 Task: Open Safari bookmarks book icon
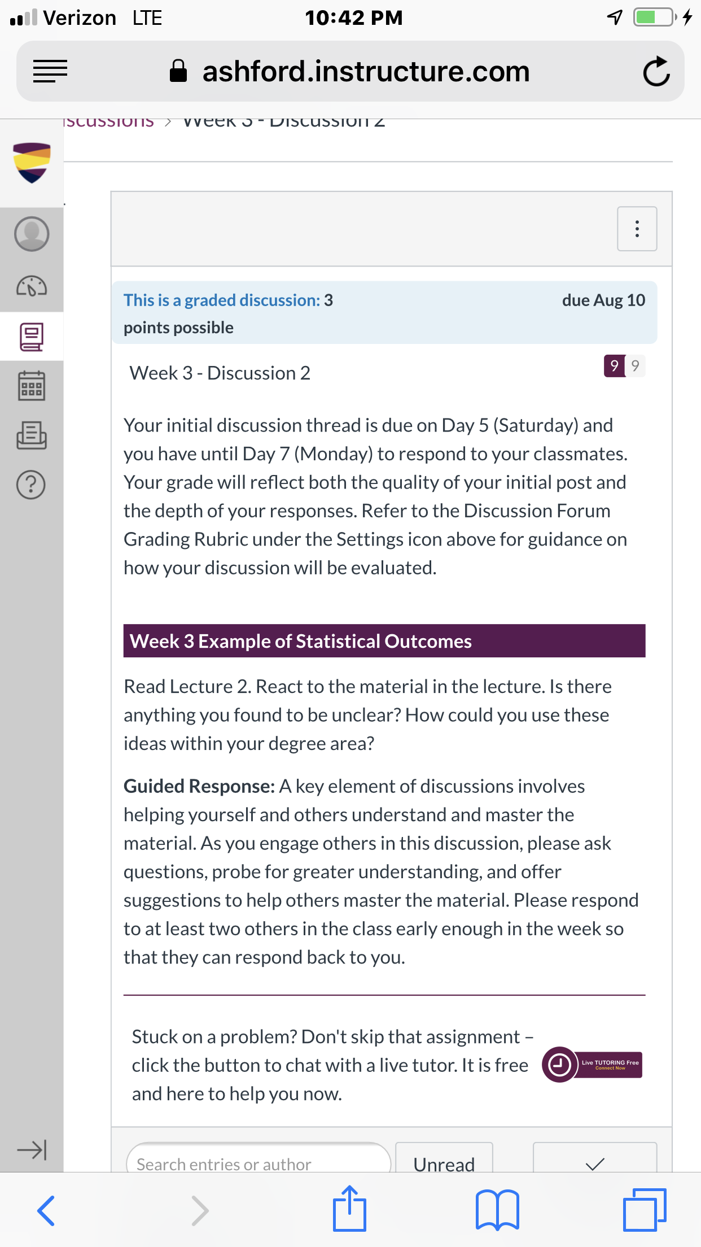[x=497, y=1210]
